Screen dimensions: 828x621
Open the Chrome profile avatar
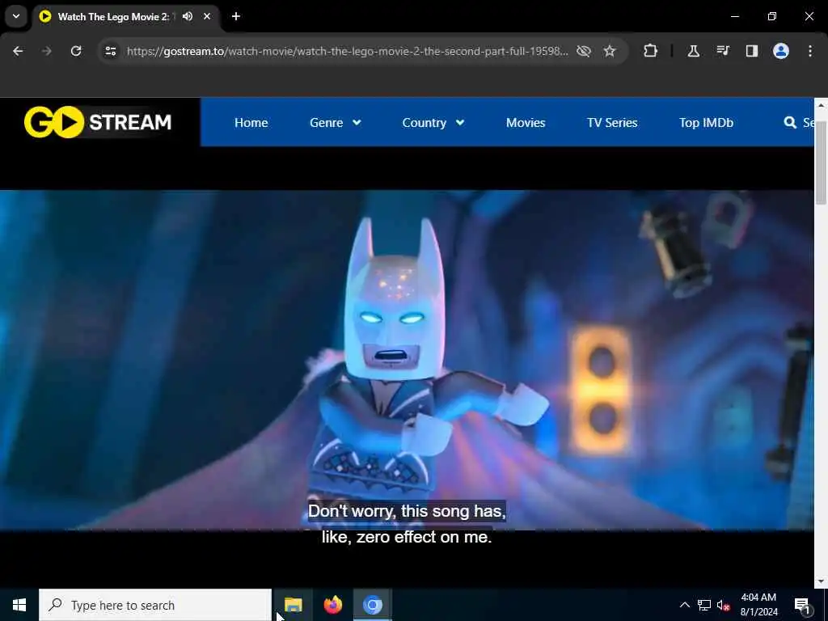point(780,51)
